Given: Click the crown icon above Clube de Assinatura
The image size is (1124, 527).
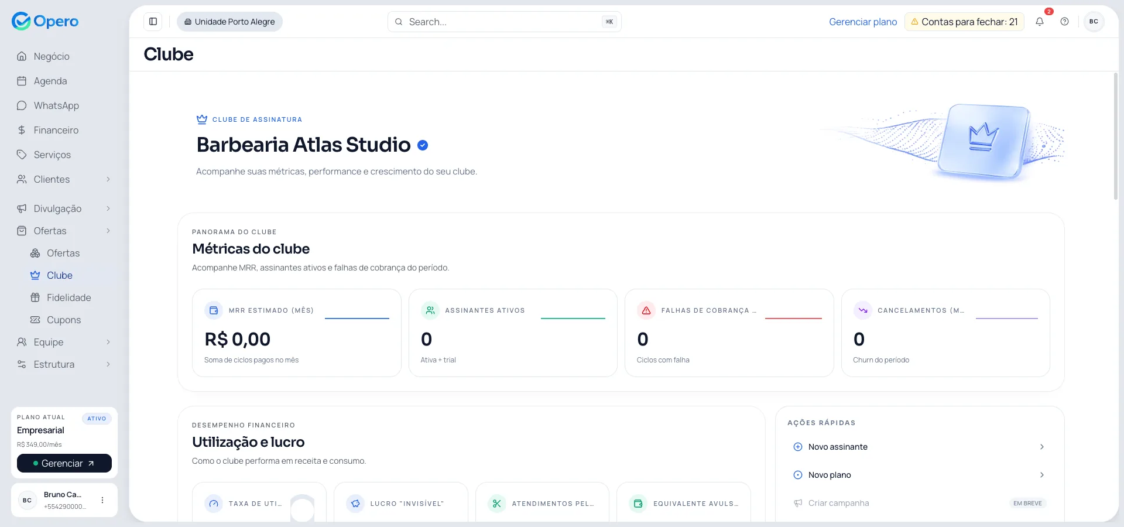Looking at the screenshot, I should tap(202, 119).
